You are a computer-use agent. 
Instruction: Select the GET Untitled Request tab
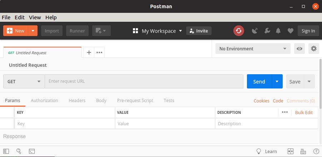(x=42, y=53)
